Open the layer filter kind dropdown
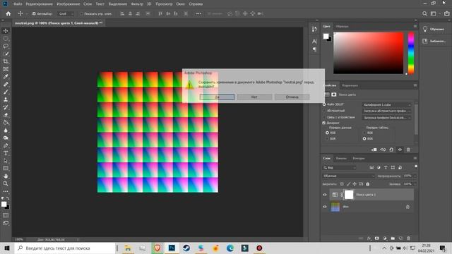This screenshot has height=254, width=452. pyautogui.click(x=339, y=168)
